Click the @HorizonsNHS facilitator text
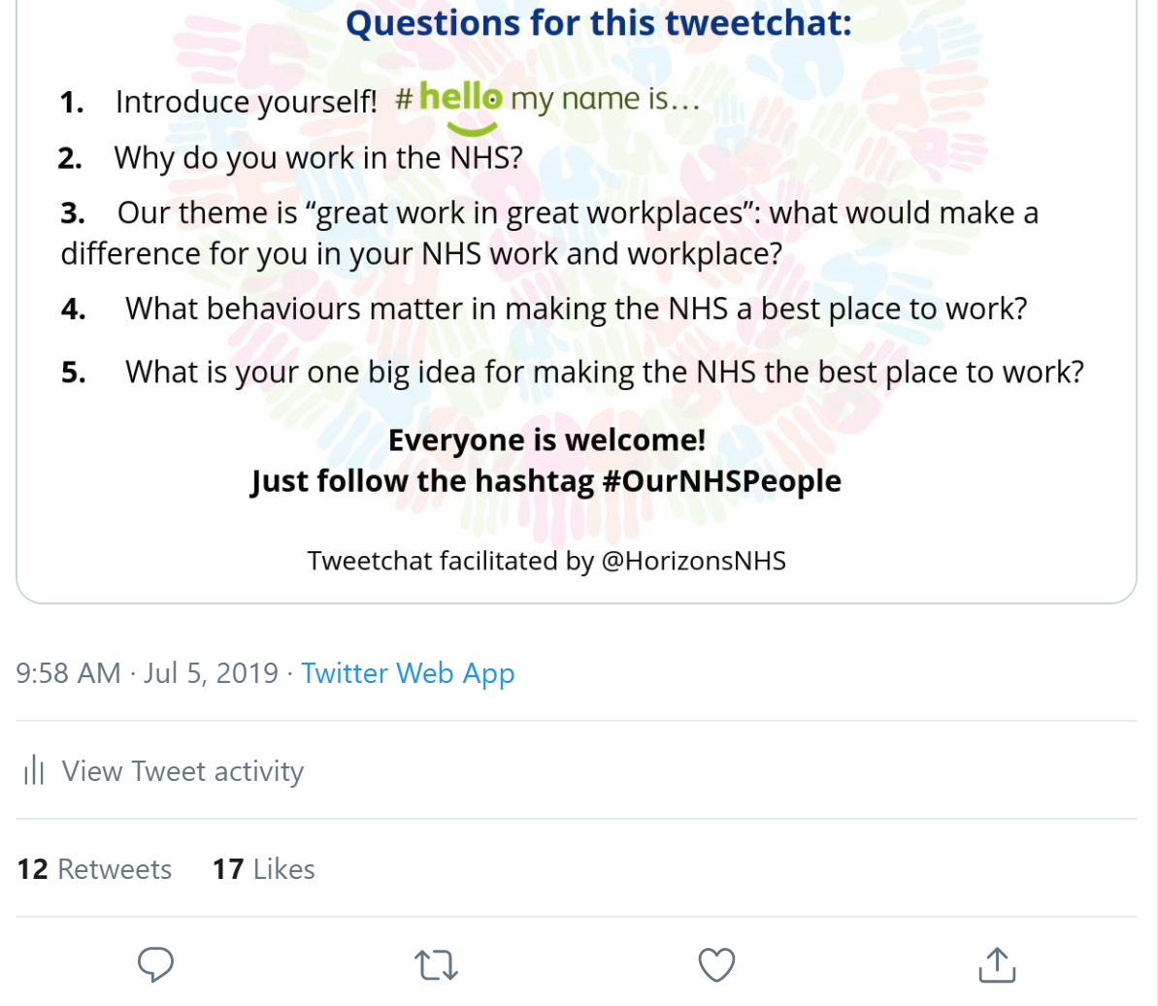Screen dimensions: 1158x1006 pos(693,561)
